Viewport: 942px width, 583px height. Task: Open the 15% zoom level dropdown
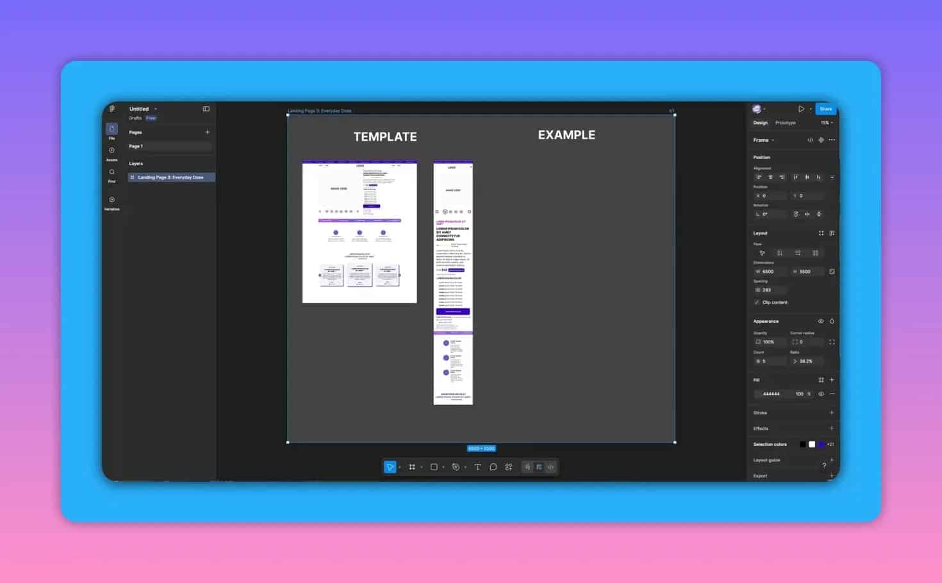827,122
